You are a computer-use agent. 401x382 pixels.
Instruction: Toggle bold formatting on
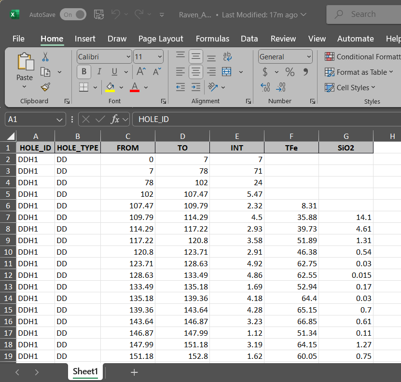[83, 71]
